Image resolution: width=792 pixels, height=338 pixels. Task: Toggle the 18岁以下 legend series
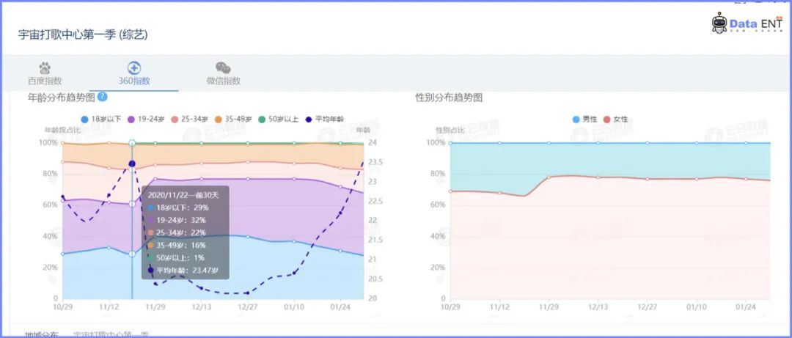point(100,120)
